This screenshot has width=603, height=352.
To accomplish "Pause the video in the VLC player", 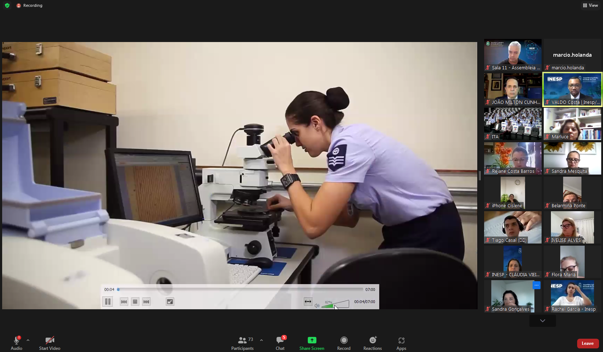I will coord(107,302).
